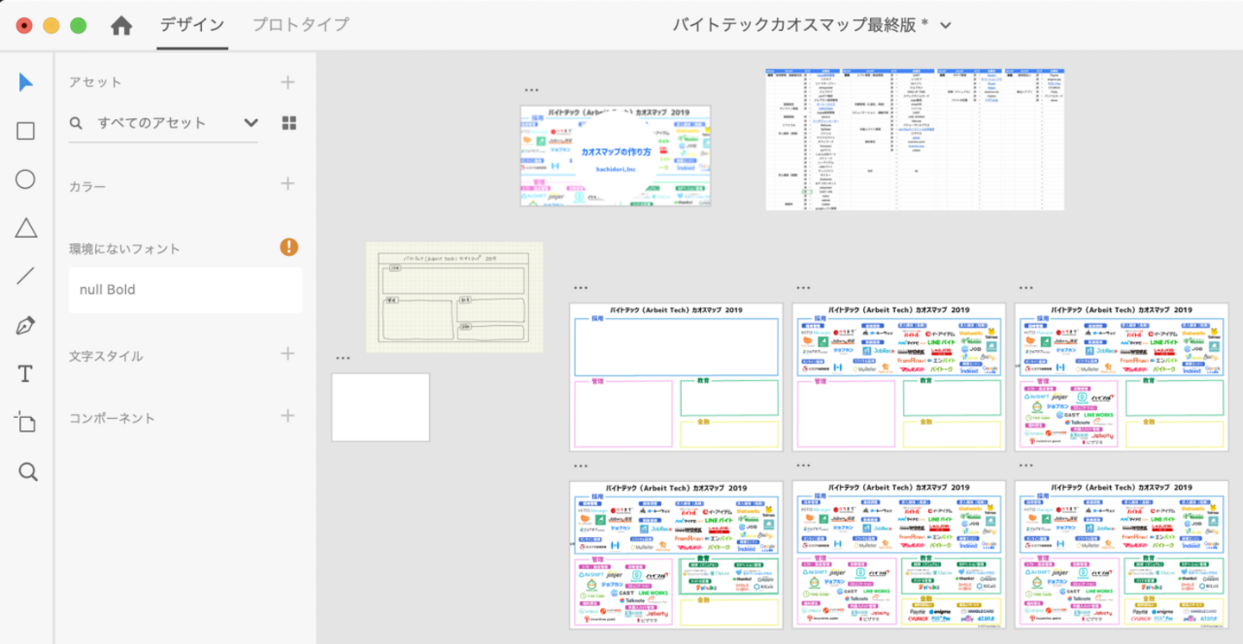Choose the Ellipse tool
Image resolution: width=1243 pixels, height=644 pixels.
(x=26, y=179)
